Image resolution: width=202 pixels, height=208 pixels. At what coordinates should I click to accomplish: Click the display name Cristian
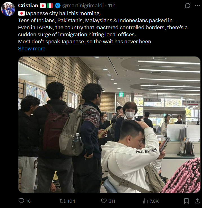(28, 6)
